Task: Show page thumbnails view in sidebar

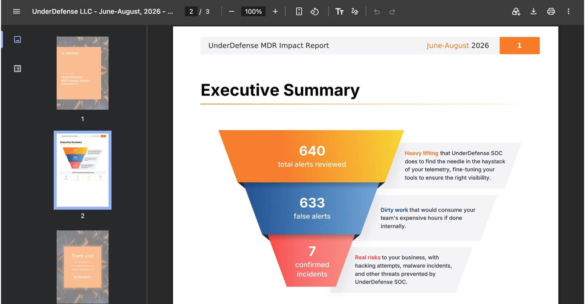Action: coord(17,39)
